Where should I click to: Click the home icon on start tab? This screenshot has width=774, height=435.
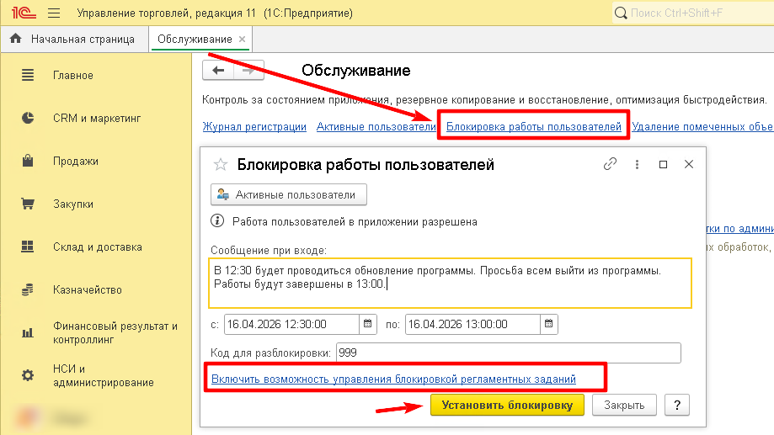point(16,39)
